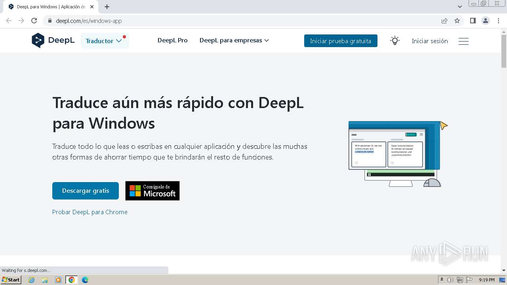Viewport: 507px width, 285px height.
Task: Click the page vertical scrollbar thumb
Action: tap(504, 51)
